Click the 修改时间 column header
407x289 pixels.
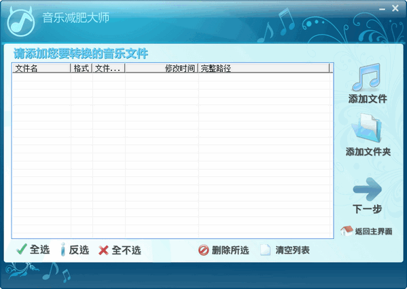click(x=161, y=68)
